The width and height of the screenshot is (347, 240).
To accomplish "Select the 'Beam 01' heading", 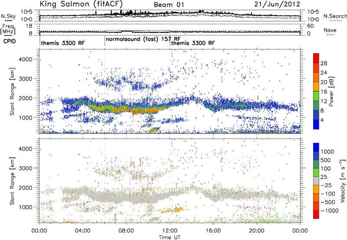I will tap(169, 5).
